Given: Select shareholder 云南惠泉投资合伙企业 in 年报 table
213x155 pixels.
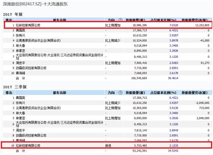Looking at the screenshot, I should click(38, 41).
